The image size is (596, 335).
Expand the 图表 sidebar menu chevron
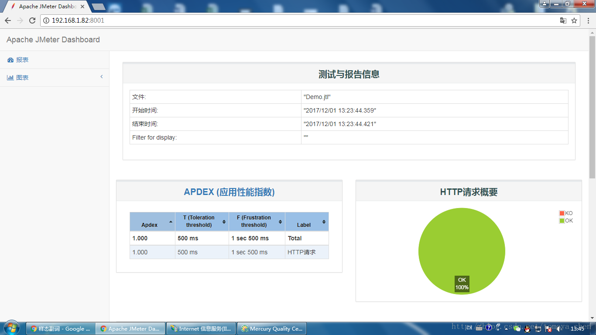[102, 77]
